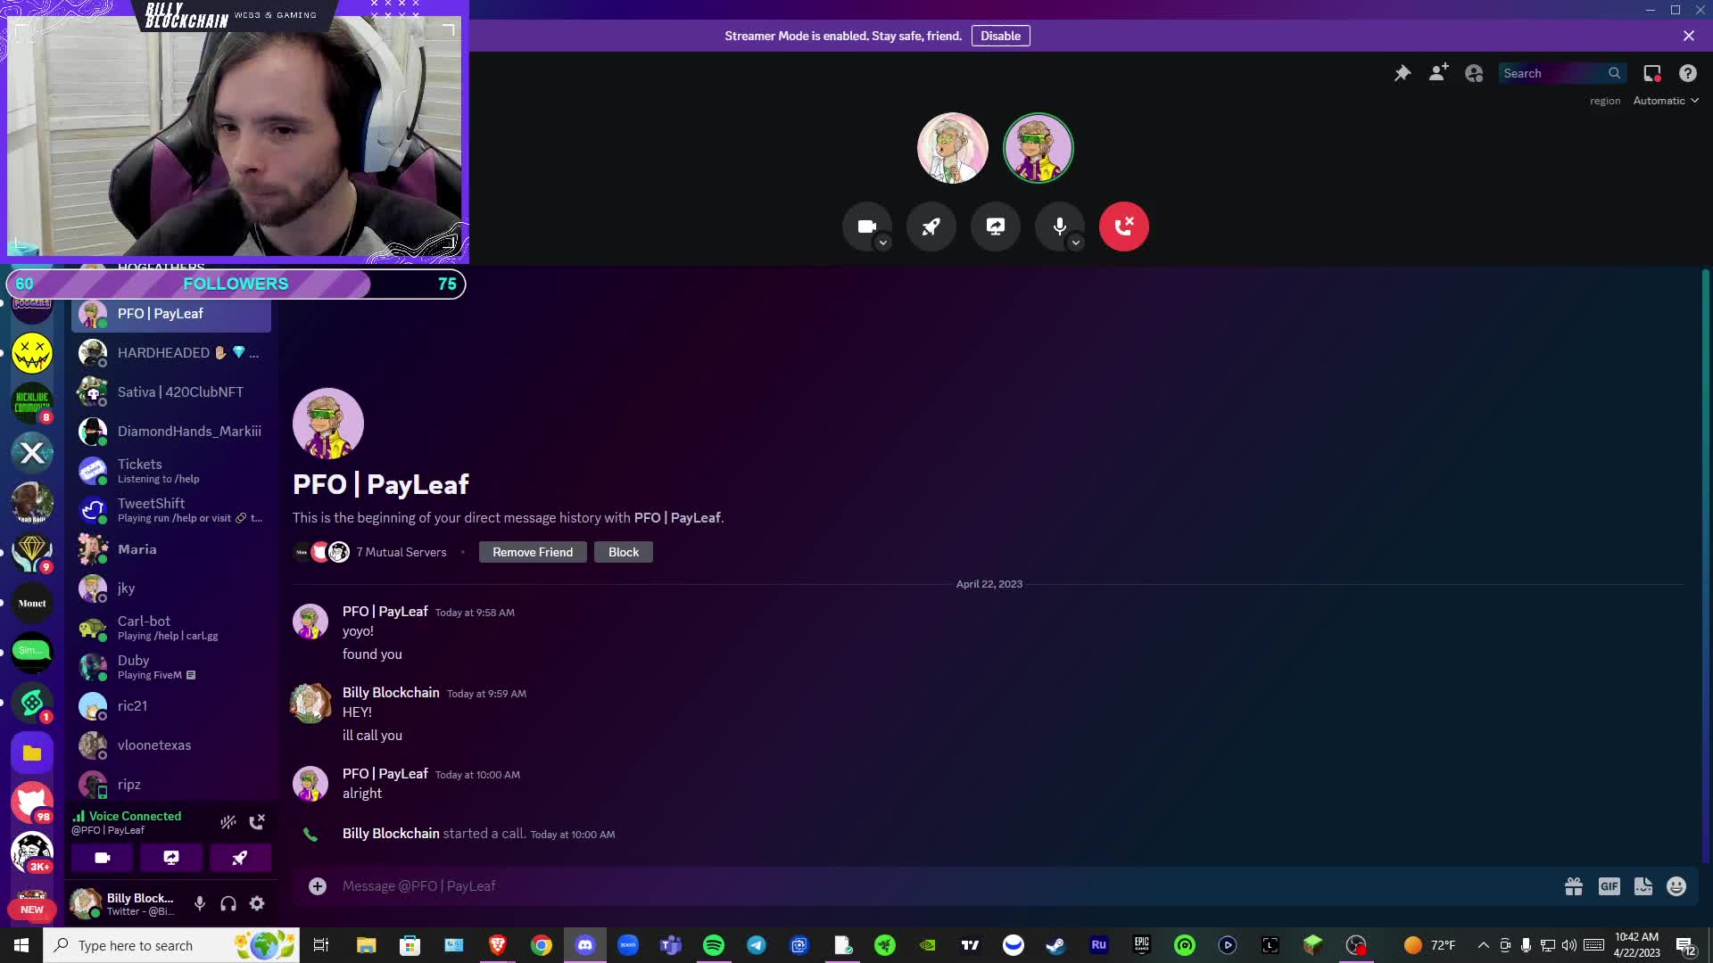Deafen using headphones icon
This screenshot has width=1713, height=963.
(228, 903)
